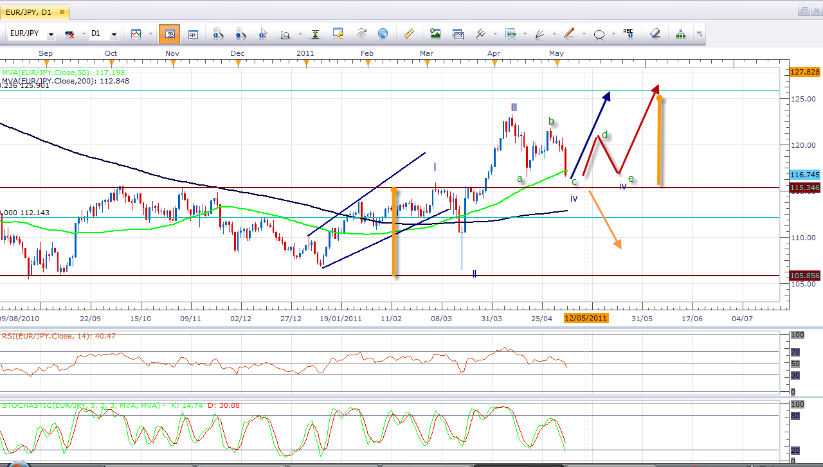This screenshot has height=467, width=823.
Task: Select the eraser tool
Action: pyautogui.click(x=655, y=33)
